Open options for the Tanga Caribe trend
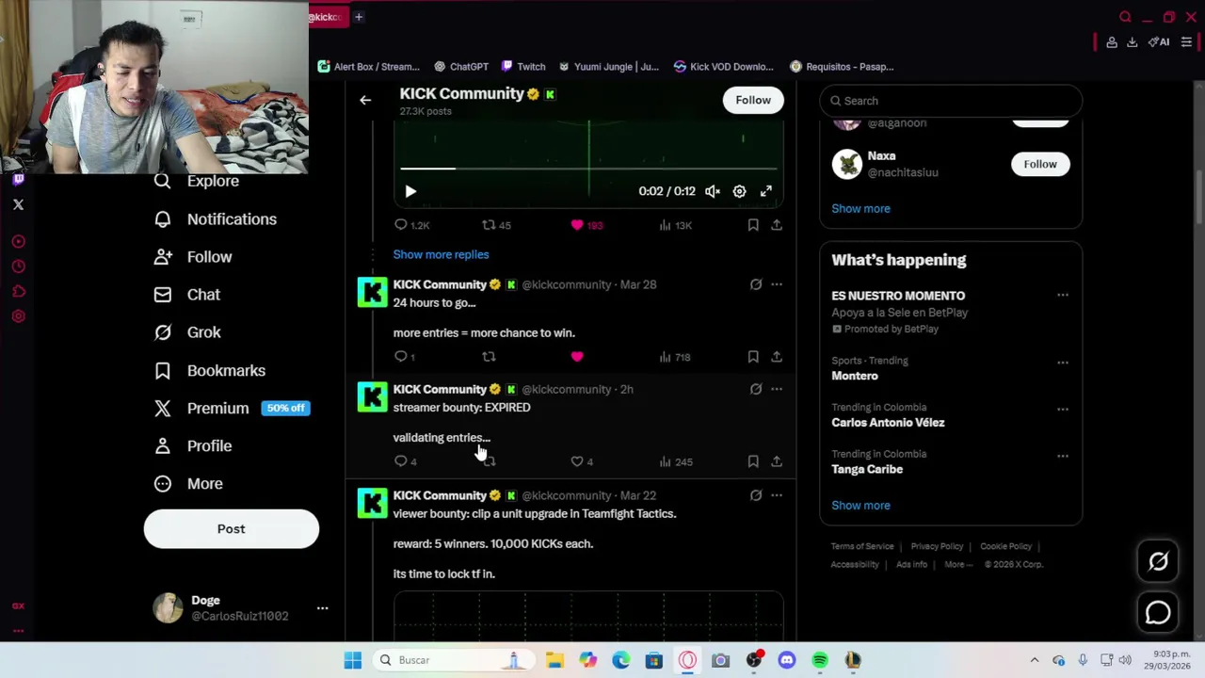The height and width of the screenshot is (678, 1205). 1063,456
